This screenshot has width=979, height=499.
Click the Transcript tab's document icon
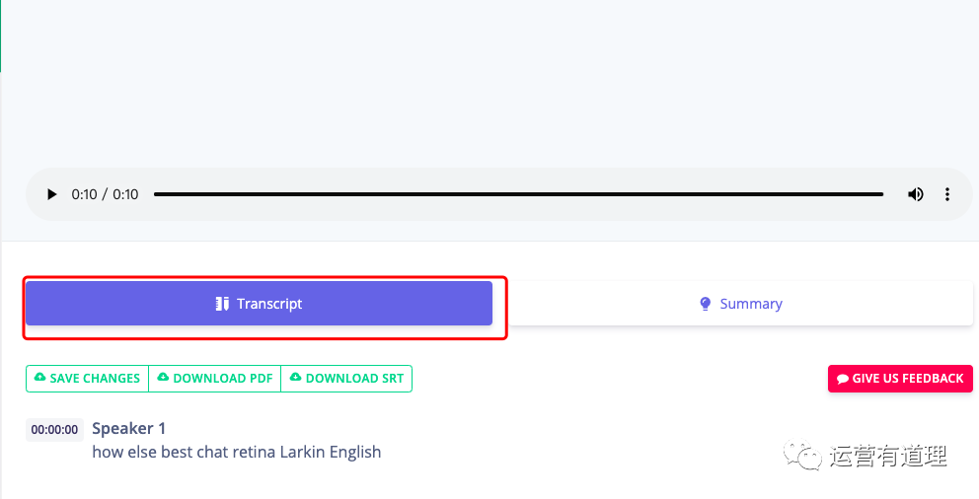pyautogui.click(x=222, y=304)
